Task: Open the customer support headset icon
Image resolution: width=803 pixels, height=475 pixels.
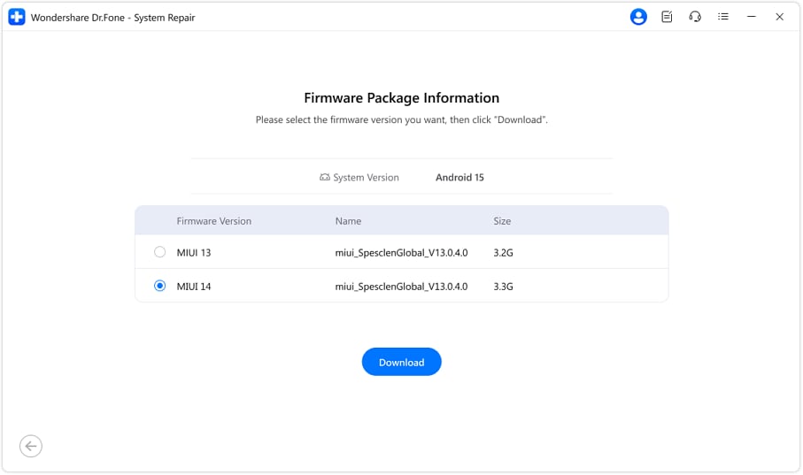Action: click(x=695, y=17)
